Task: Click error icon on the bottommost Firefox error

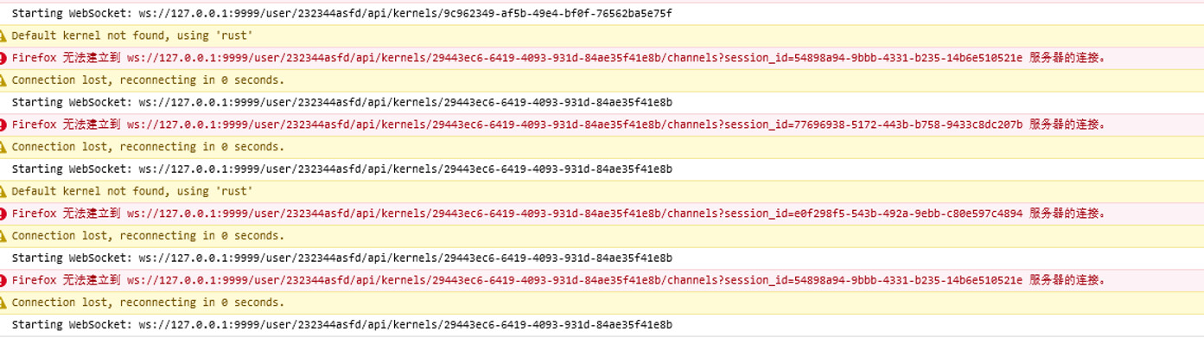Action: 3,280
